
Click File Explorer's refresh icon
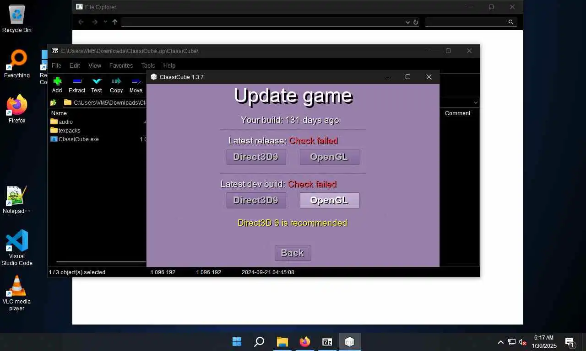pos(416,22)
